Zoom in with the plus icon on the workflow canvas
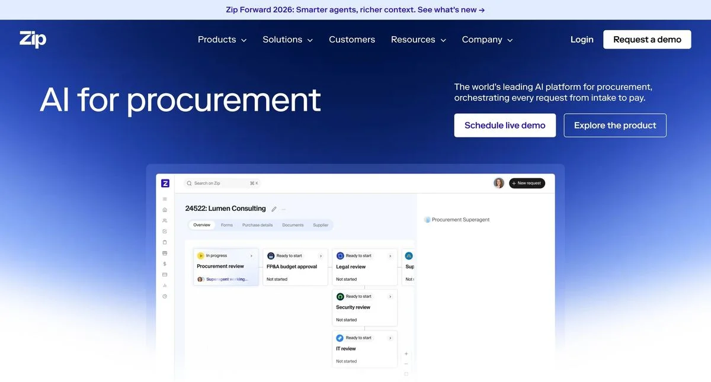This screenshot has height=382, width=711. pyautogui.click(x=406, y=354)
